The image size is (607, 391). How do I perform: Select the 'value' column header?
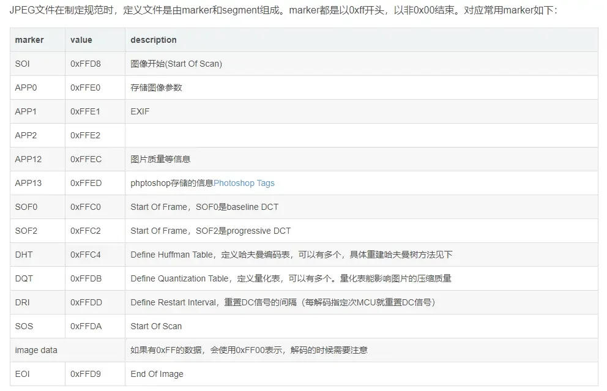tap(95, 40)
